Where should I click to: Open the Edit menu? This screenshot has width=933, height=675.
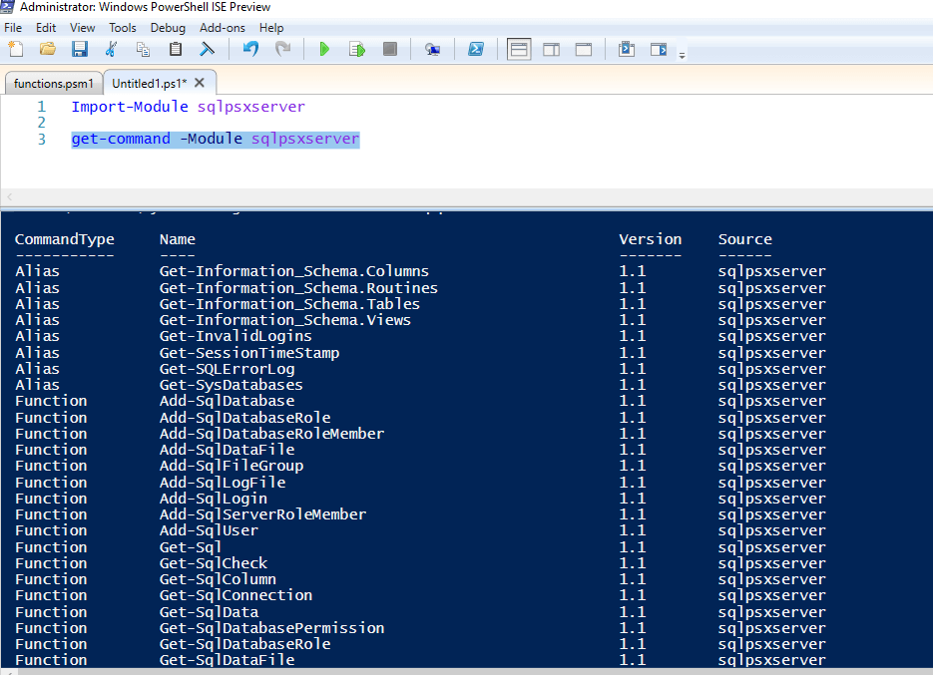pos(46,28)
